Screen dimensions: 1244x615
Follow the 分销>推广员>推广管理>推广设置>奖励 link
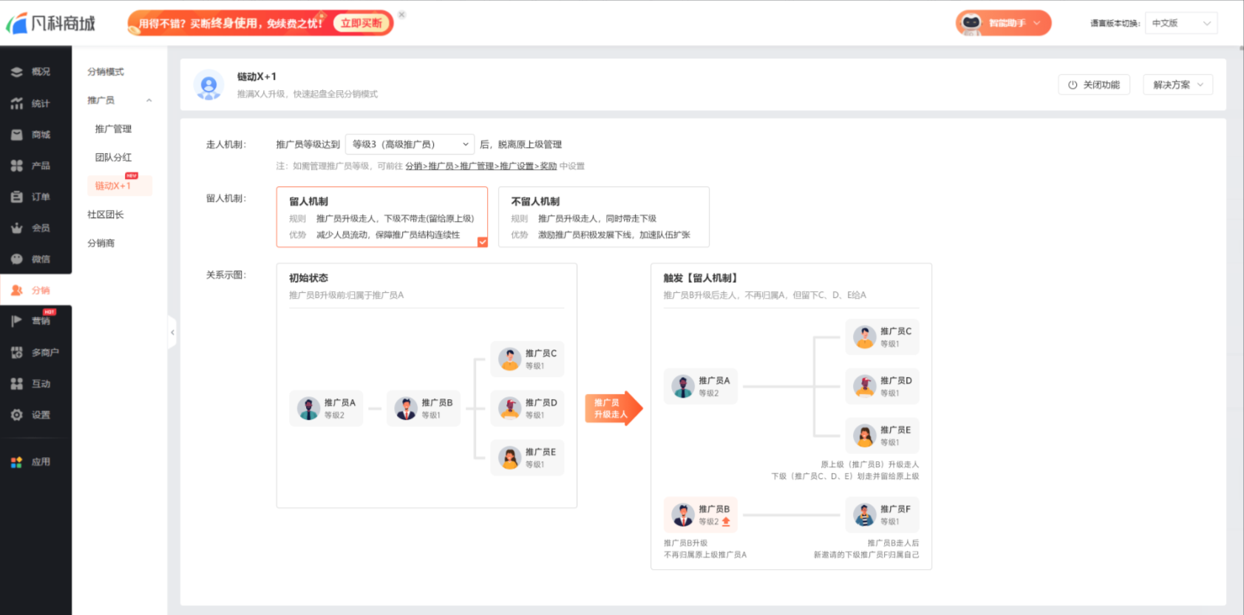point(481,166)
